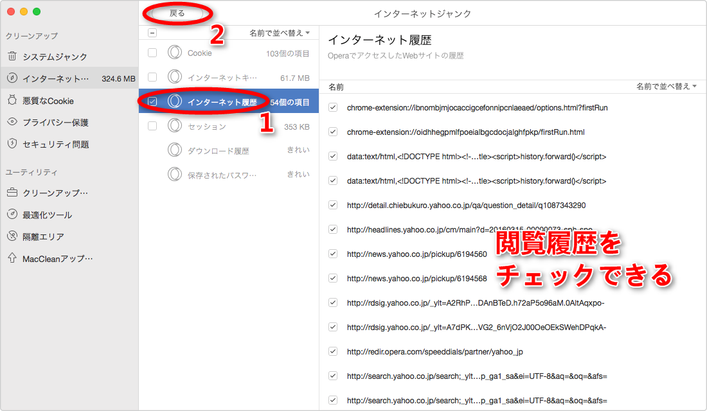Screen dimensions: 707x411
Task: Select プライバシー保護 in the sidebar
Action: [x=55, y=123]
